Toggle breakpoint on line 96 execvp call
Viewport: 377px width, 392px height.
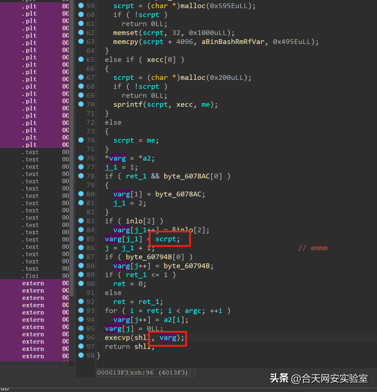point(81,337)
